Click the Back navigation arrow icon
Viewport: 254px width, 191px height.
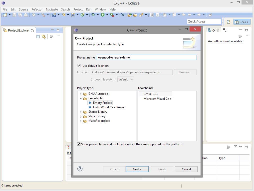tap(189, 15)
